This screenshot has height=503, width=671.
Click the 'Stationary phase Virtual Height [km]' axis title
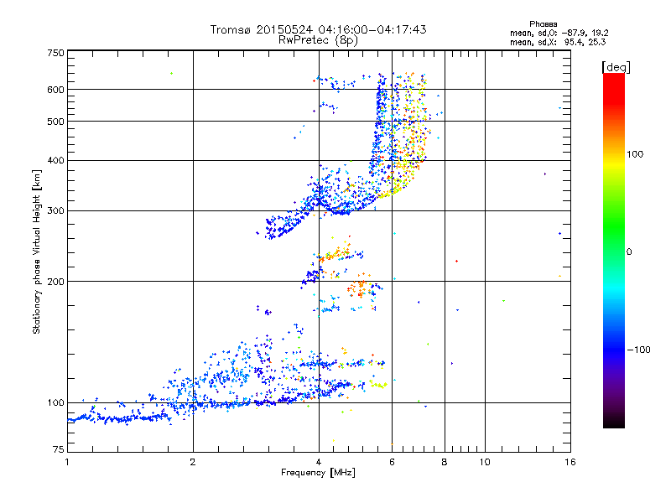pyautogui.click(x=37, y=252)
